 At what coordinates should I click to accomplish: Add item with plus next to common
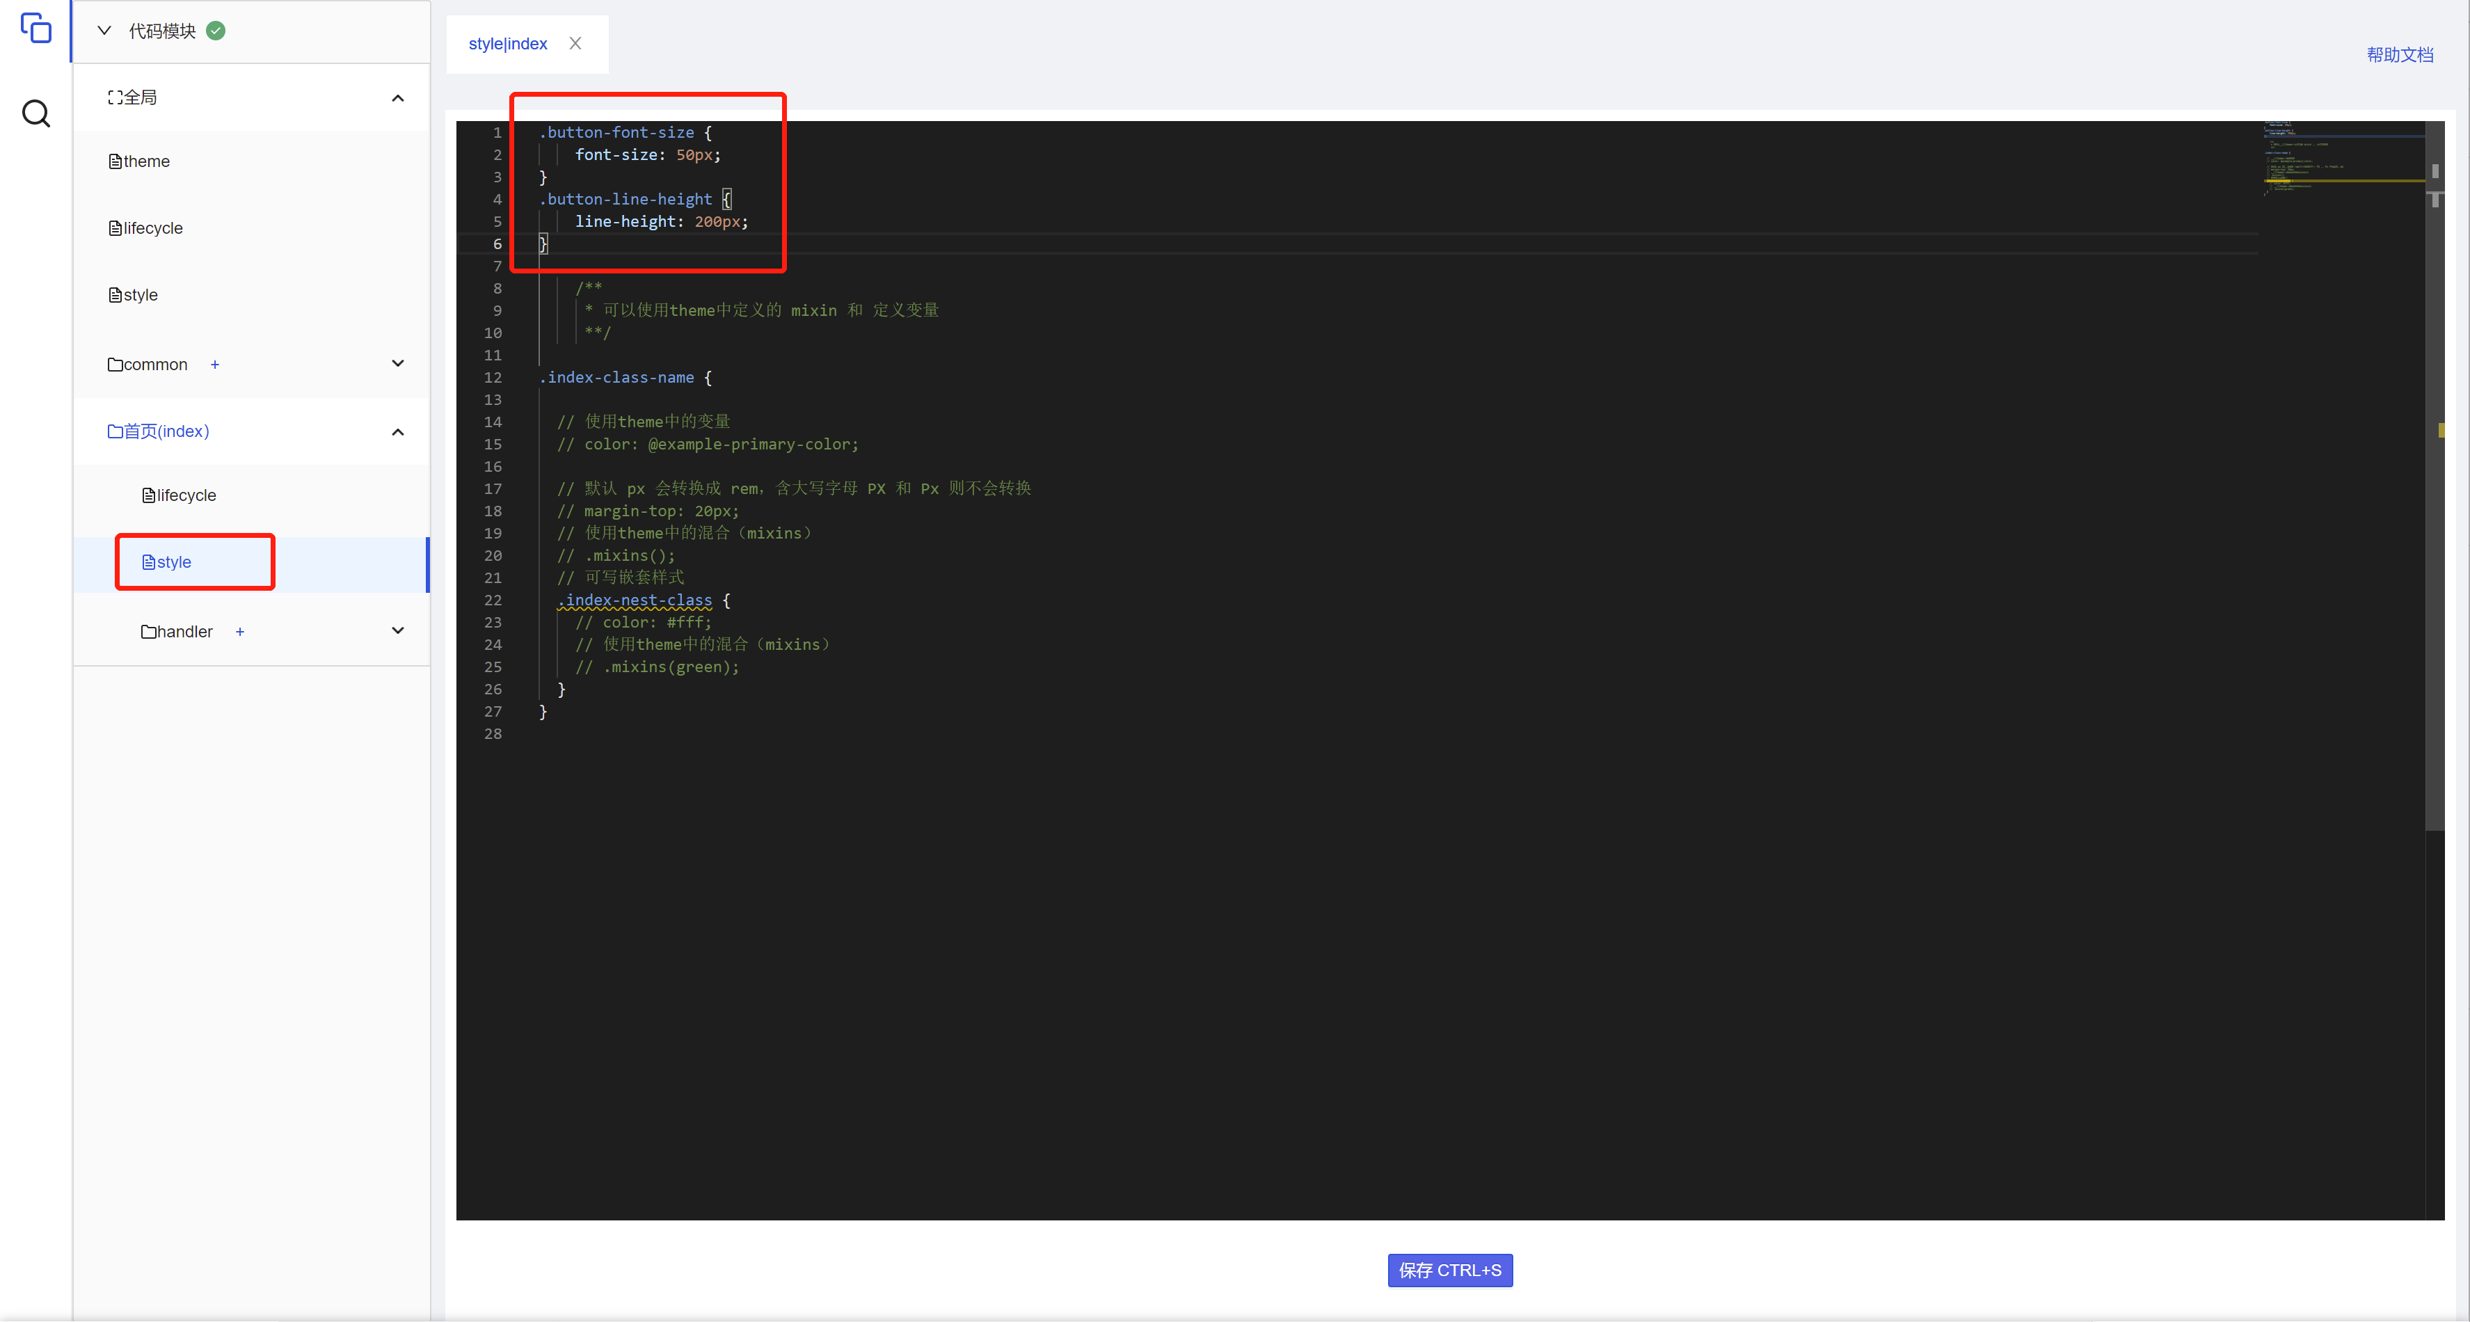click(215, 365)
